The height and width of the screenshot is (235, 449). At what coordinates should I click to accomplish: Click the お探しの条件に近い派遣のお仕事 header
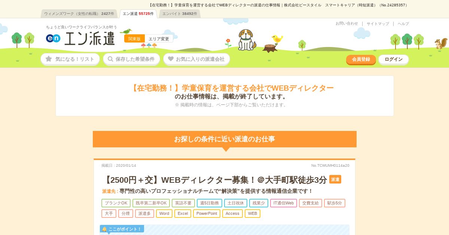(224, 139)
